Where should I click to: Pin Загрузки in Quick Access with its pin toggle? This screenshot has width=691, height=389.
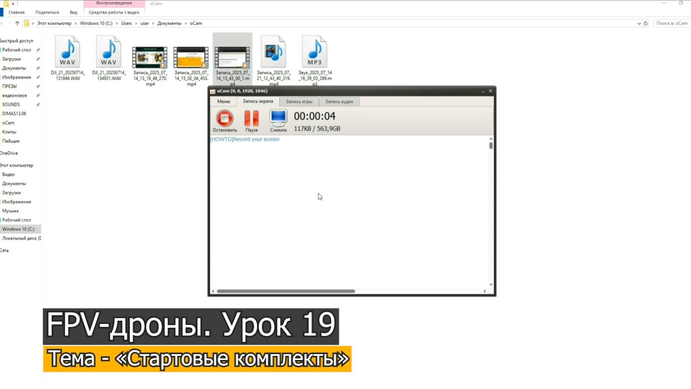pos(38,59)
